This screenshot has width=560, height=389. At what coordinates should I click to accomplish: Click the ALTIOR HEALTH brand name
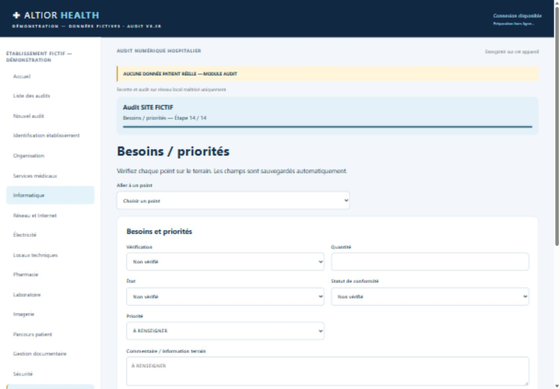coord(62,15)
